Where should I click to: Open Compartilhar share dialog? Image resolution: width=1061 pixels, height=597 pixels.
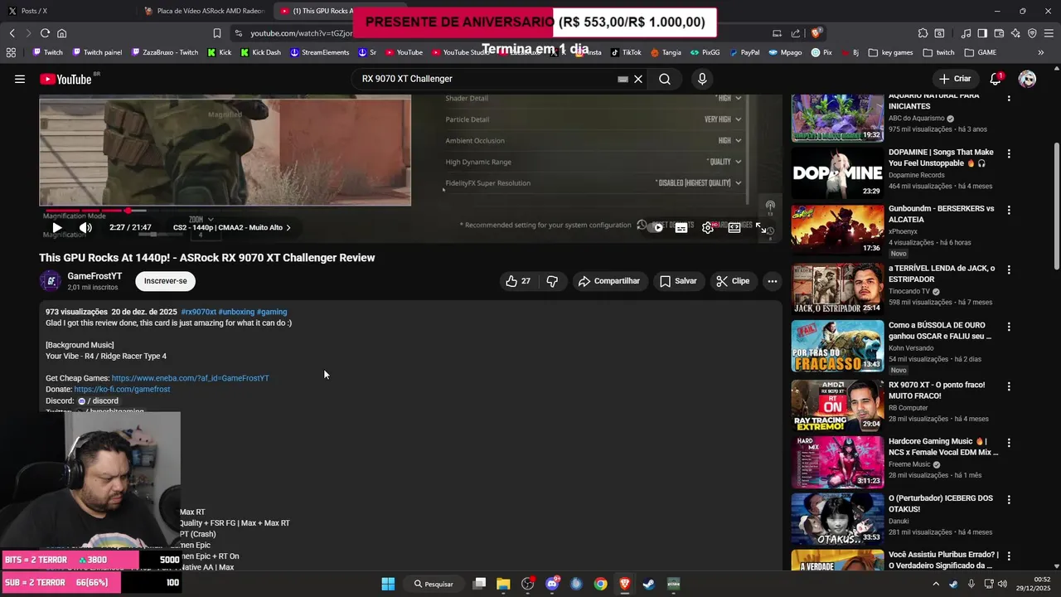609,281
